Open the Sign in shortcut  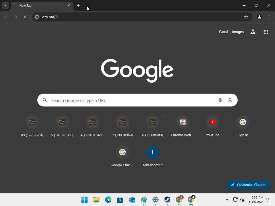coord(243,126)
